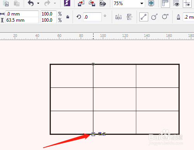Image resolution: width=194 pixels, height=150 pixels.
Task: Click the purple search content icon
Action: [67, 3]
